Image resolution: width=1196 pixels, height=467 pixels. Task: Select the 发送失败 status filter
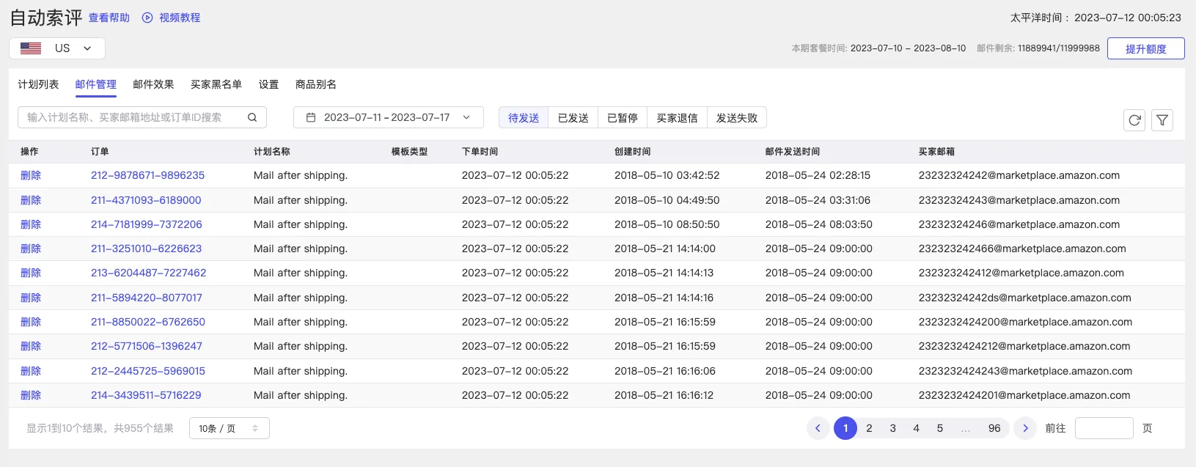coord(737,118)
